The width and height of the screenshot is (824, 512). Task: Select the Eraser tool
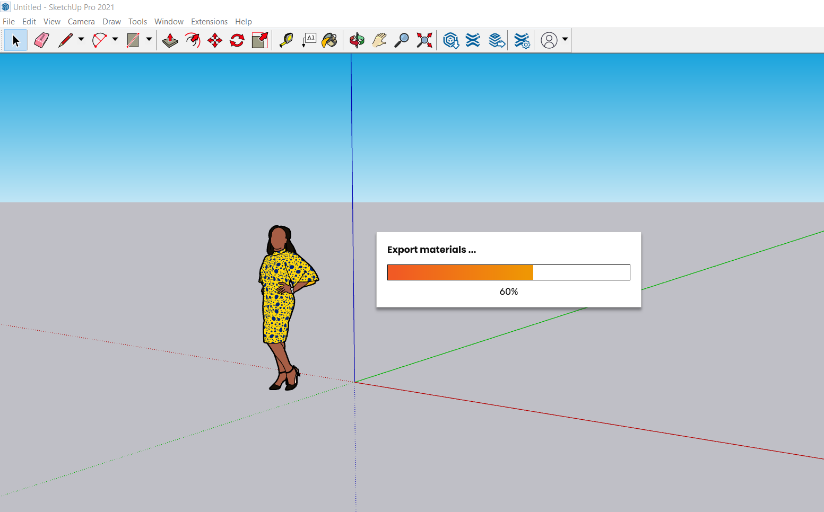tap(41, 40)
